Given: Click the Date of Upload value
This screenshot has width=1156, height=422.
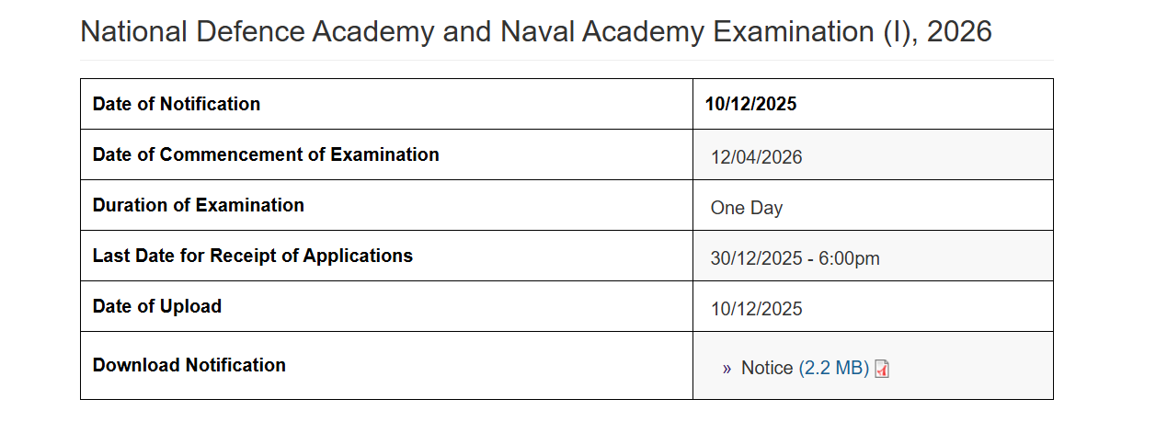Looking at the screenshot, I should click(756, 309).
